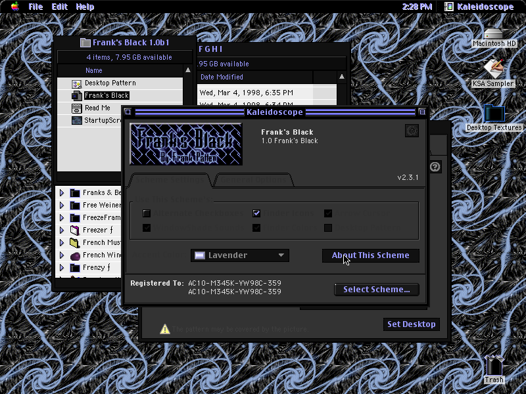Toggle the Desktop Pattern checkbox
This screenshot has width=526, height=394.
pyautogui.click(x=328, y=228)
